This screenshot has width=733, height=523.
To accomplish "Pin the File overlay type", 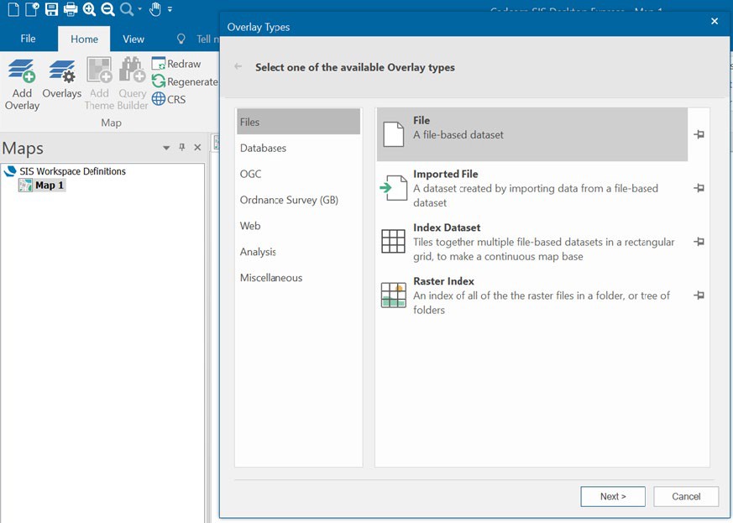I will point(699,134).
